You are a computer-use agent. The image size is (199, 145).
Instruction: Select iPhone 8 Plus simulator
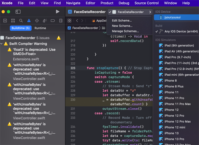pos(177,86)
